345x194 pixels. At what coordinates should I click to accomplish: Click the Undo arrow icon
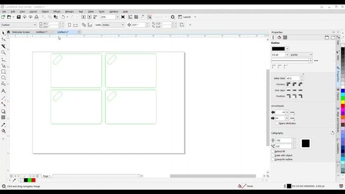63,17
